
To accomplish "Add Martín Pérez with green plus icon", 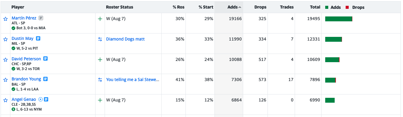I will 100,19.
